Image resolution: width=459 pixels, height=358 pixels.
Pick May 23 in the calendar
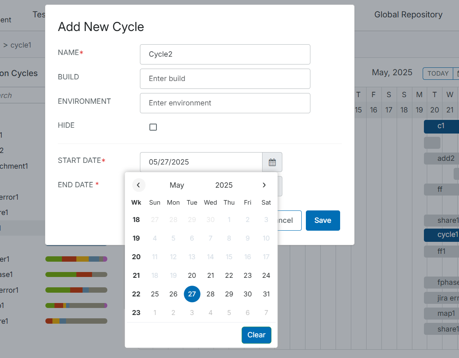click(x=248, y=275)
